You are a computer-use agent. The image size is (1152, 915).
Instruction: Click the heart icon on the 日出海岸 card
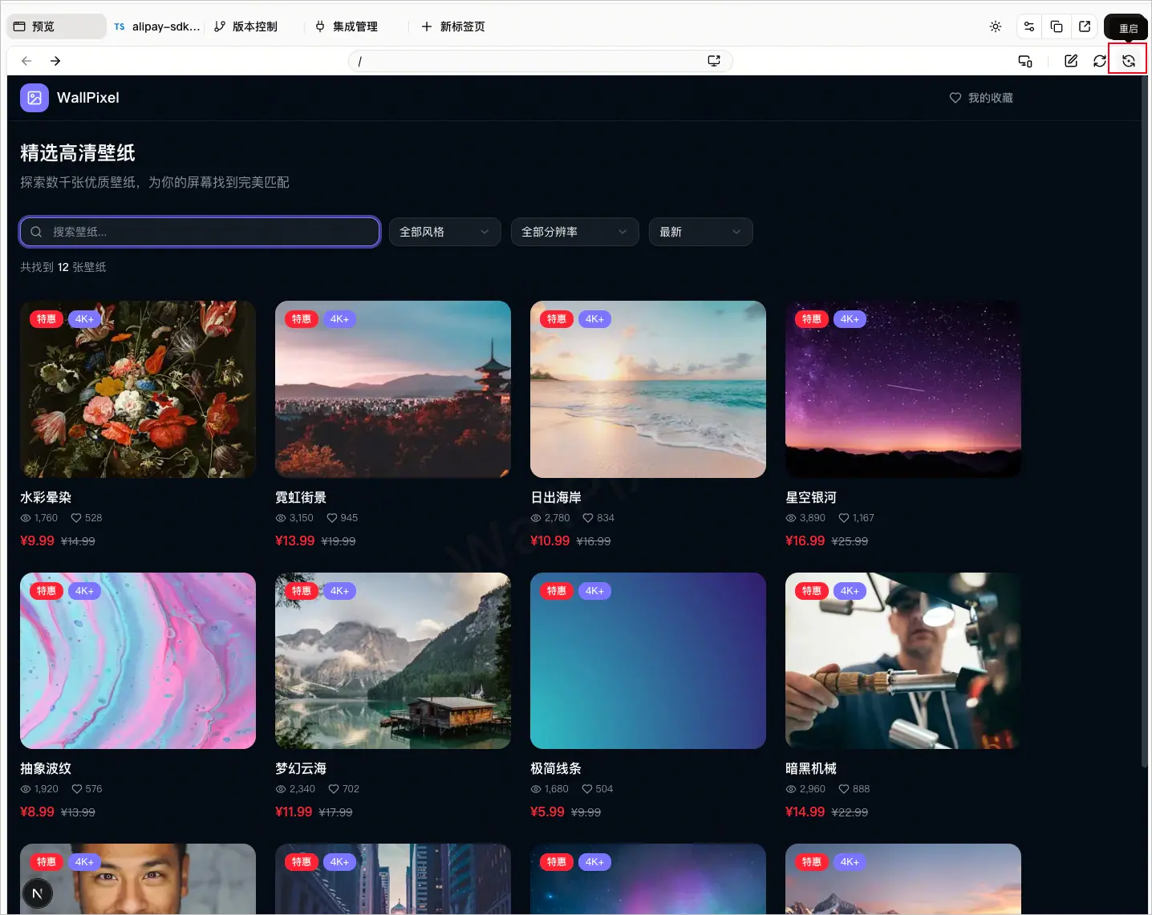588,518
